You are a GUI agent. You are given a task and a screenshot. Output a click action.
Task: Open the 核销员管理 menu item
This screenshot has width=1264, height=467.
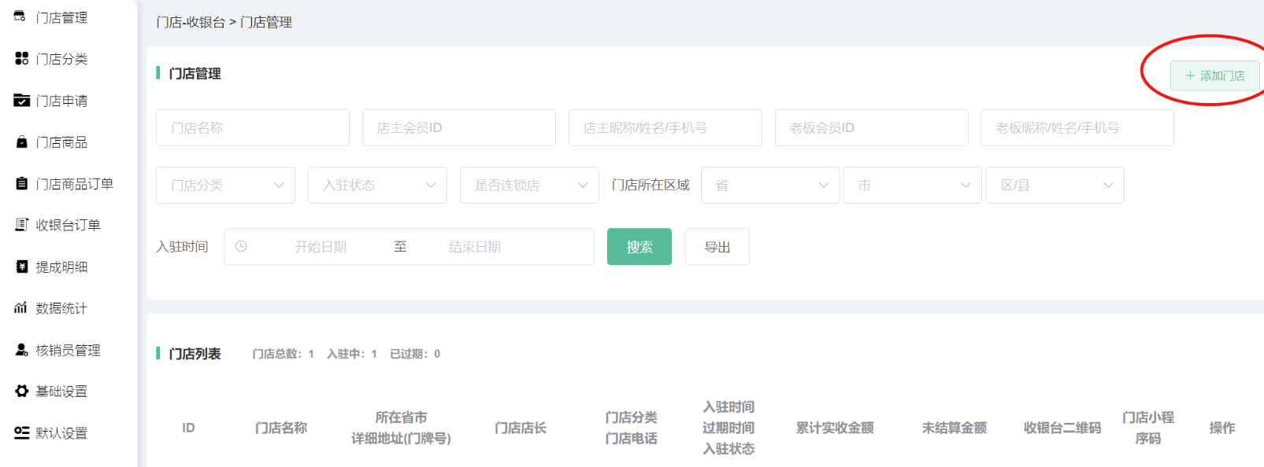pyautogui.click(x=68, y=350)
